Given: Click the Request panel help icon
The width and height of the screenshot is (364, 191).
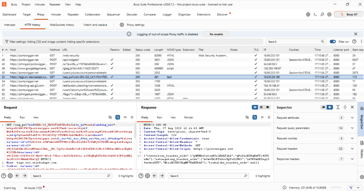Looking at the screenshot, I should [x=4, y=176].
